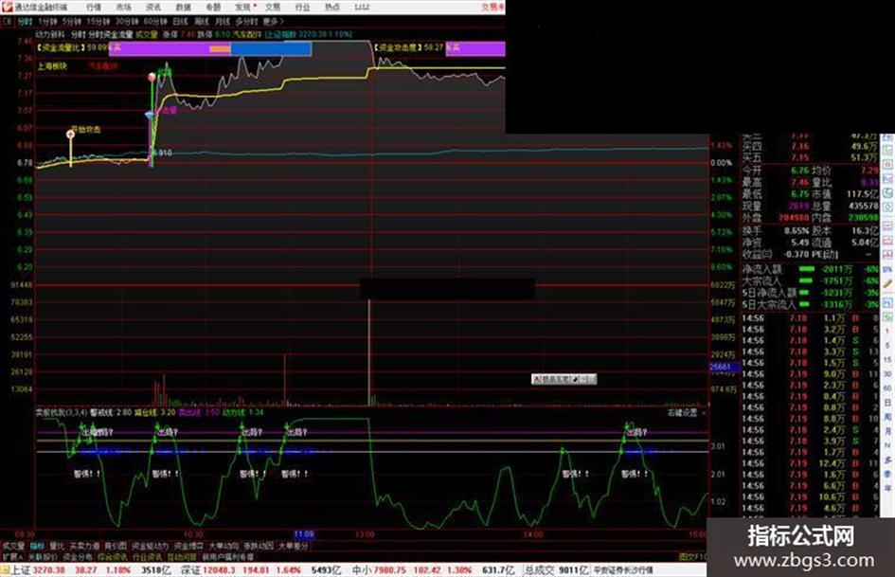Click the 11:09 time marker on axis
Screen dimensions: 895x577
pyautogui.click(x=304, y=534)
